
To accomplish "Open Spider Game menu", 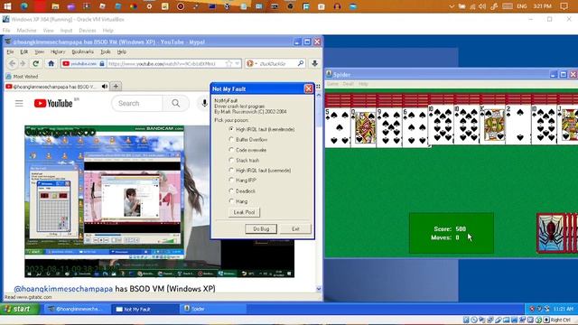I will tap(332, 84).
